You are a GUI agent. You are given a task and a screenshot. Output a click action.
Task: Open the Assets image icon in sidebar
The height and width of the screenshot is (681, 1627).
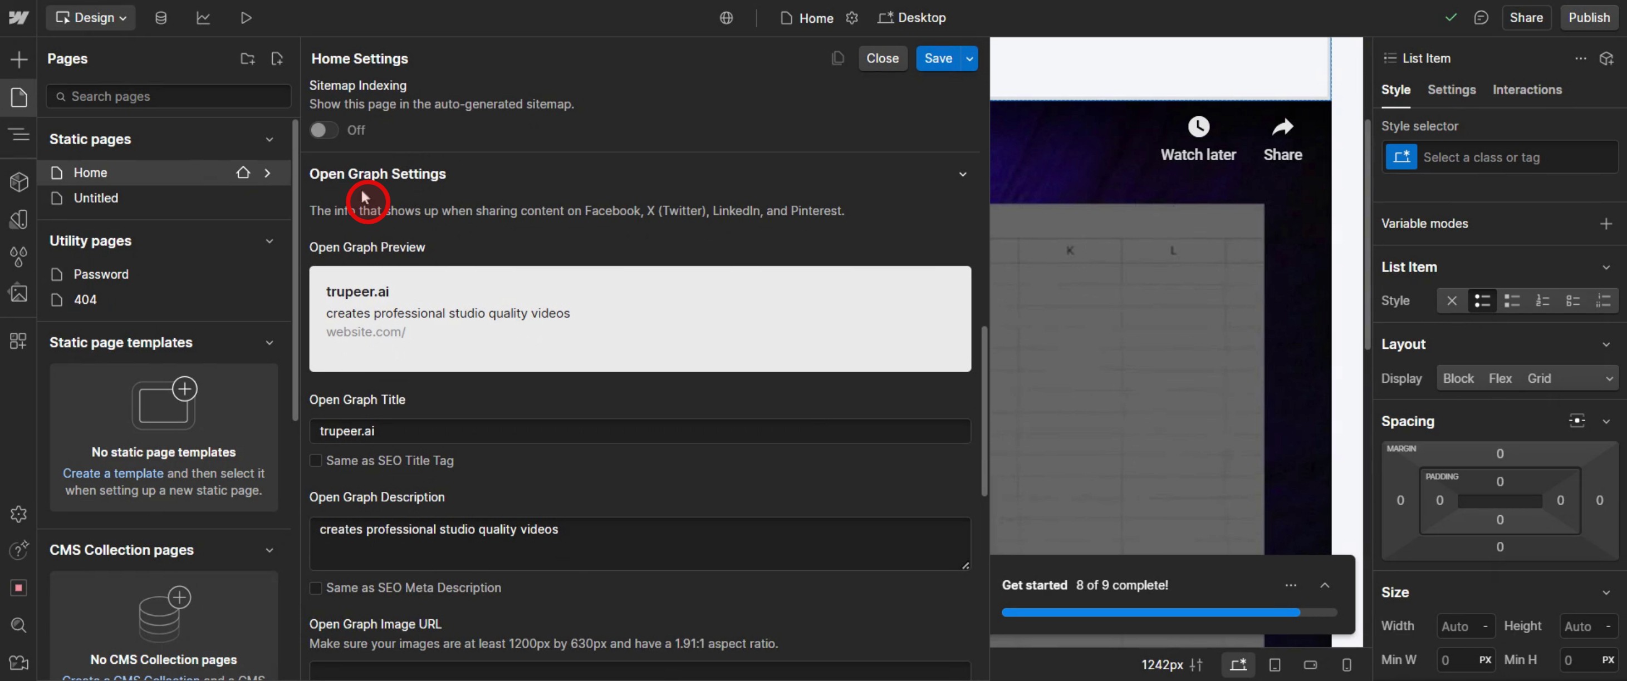tap(19, 293)
